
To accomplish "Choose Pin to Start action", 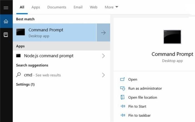I will click(137, 106).
